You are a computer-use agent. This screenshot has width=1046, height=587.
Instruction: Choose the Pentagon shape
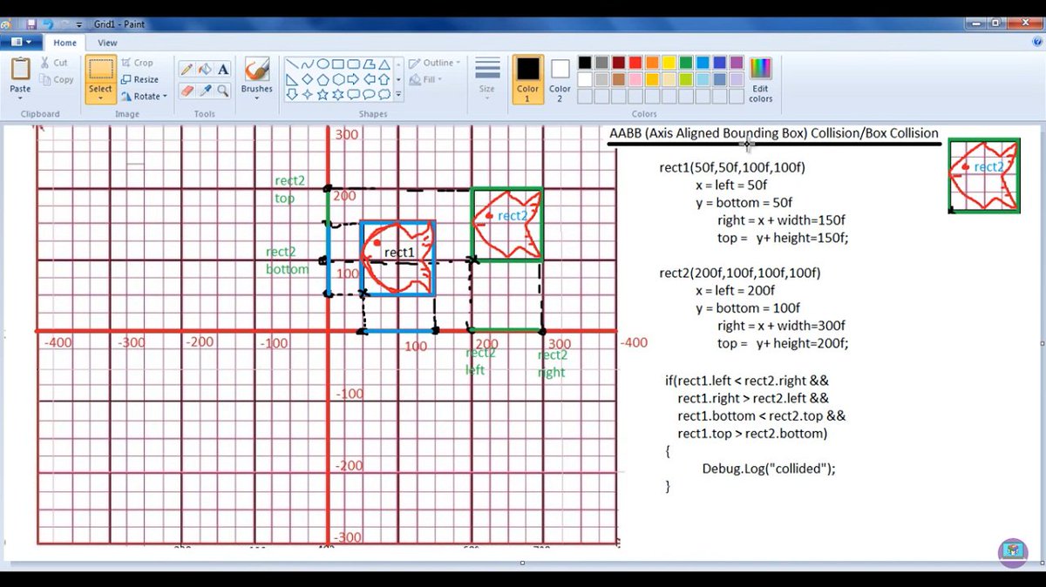323,79
